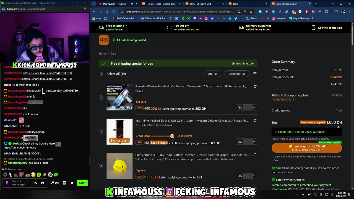
Task: Select the All (19) filter
Action: click(212, 74)
